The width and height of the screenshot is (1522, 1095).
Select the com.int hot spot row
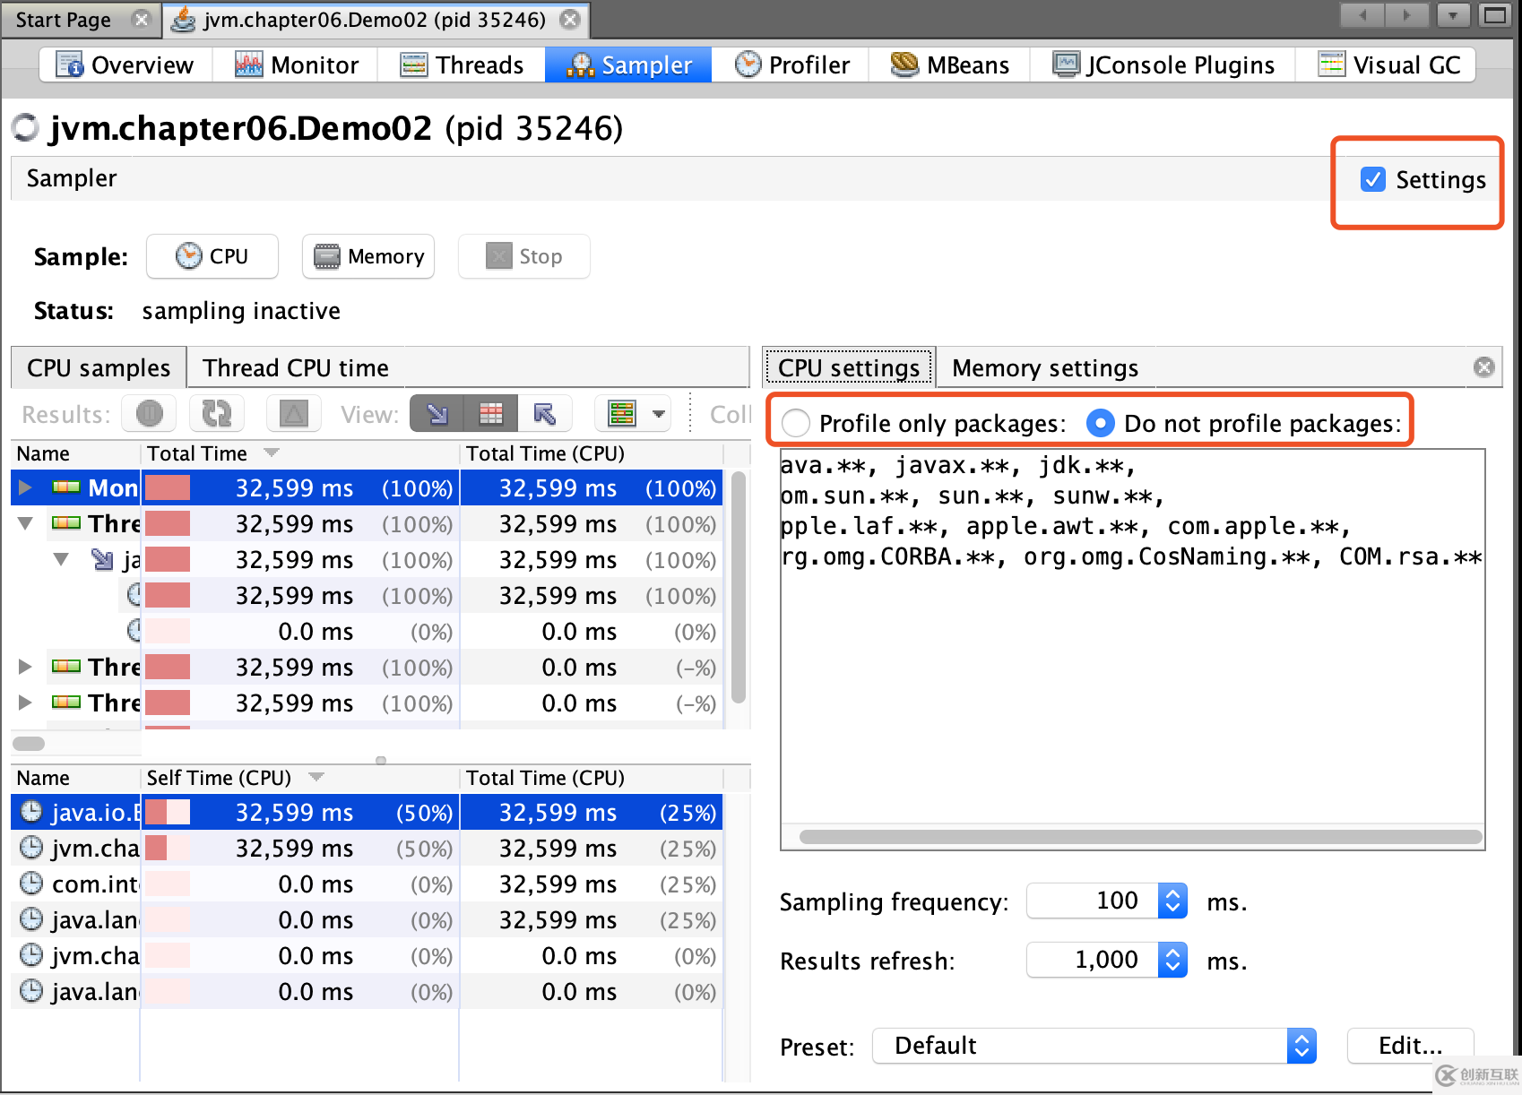coord(367,884)
